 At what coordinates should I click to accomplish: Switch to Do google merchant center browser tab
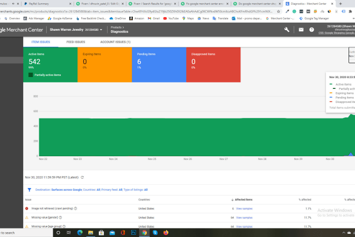pyautogui.click(x=257, y=4)
